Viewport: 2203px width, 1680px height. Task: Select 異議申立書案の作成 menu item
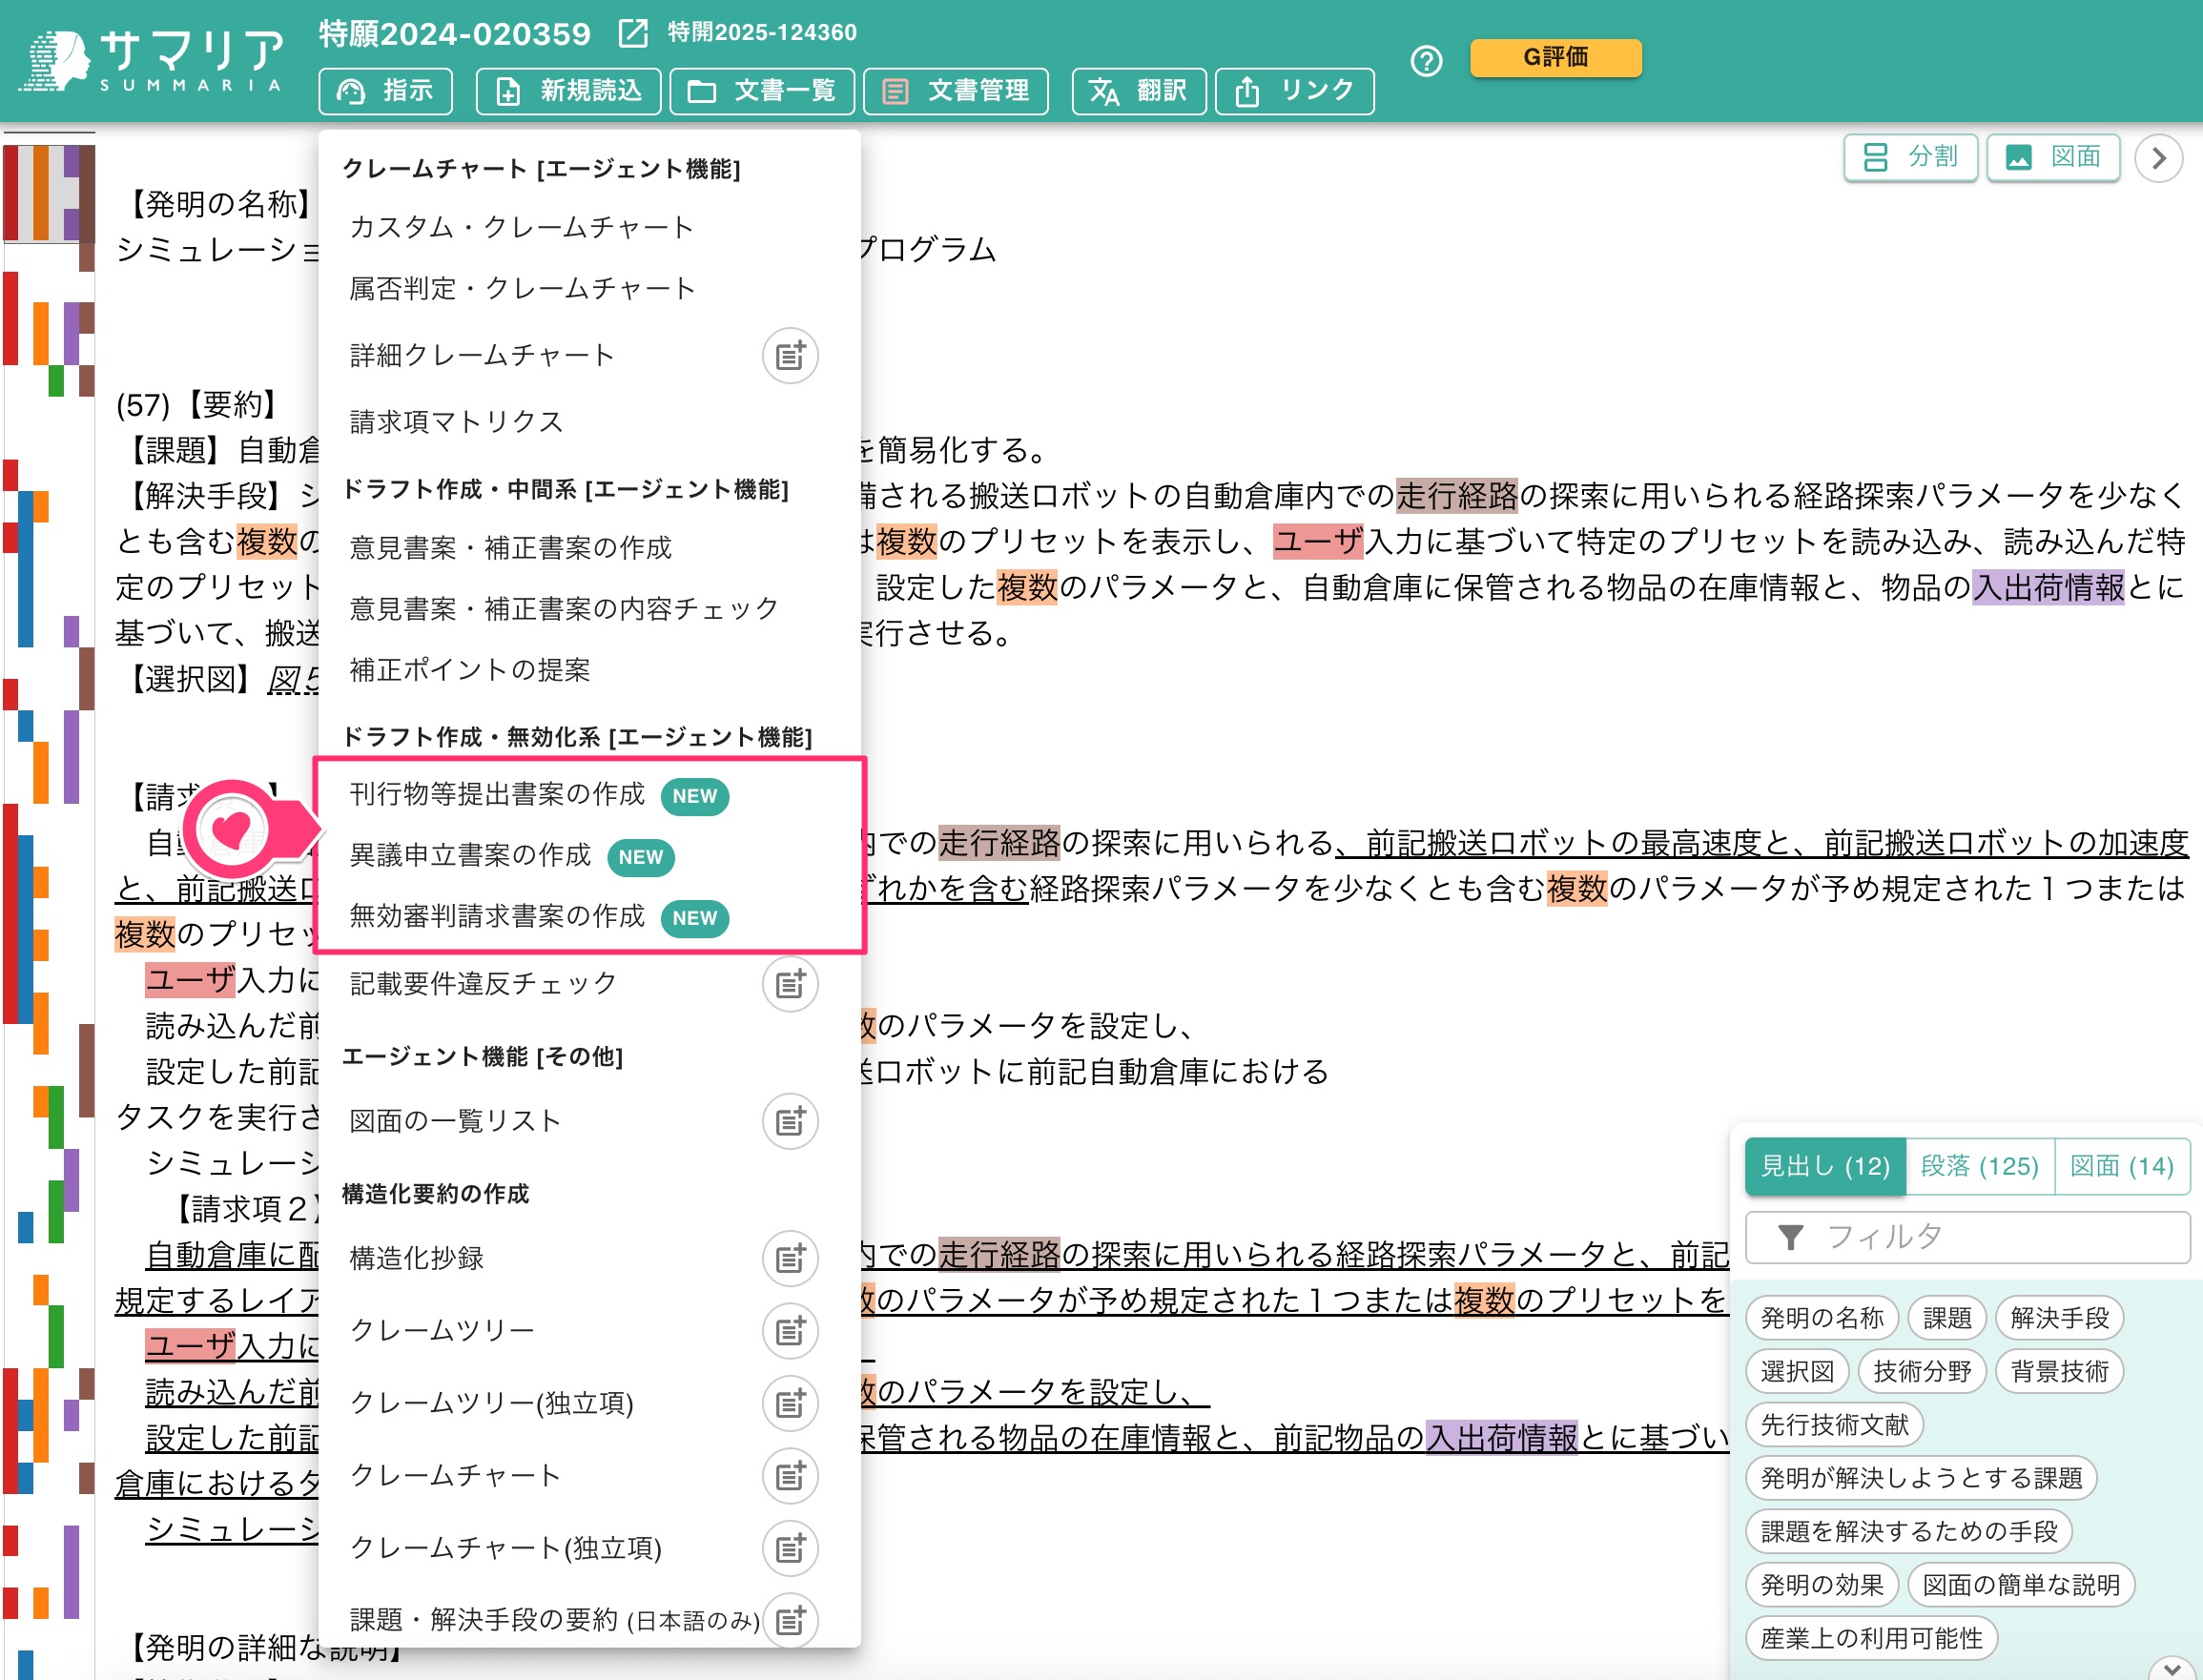point(588,856)
